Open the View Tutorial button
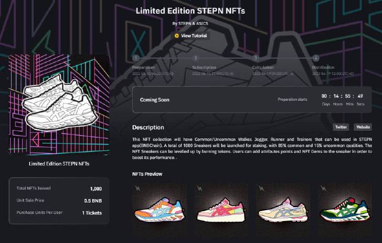This screenshot has width=382, height=243. pos(191,36)
